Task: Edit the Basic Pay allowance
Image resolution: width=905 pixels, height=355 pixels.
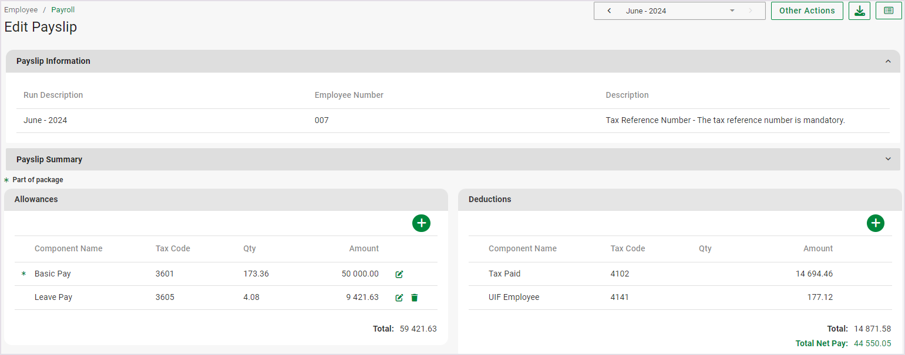Action: (x=399, y=274)
